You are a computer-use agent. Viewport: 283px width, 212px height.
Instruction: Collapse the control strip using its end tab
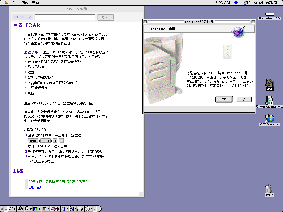pyautogui.click(x=100, y=209)
